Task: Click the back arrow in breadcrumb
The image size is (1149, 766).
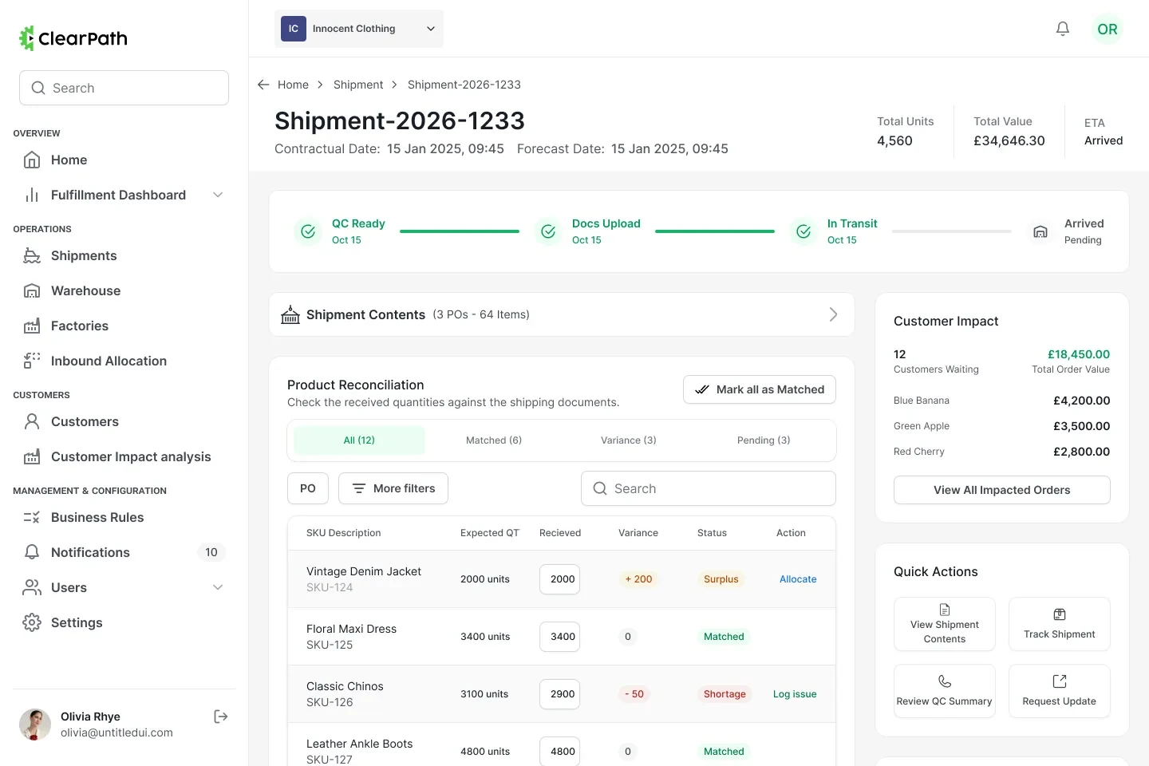Action: [263, 85]
